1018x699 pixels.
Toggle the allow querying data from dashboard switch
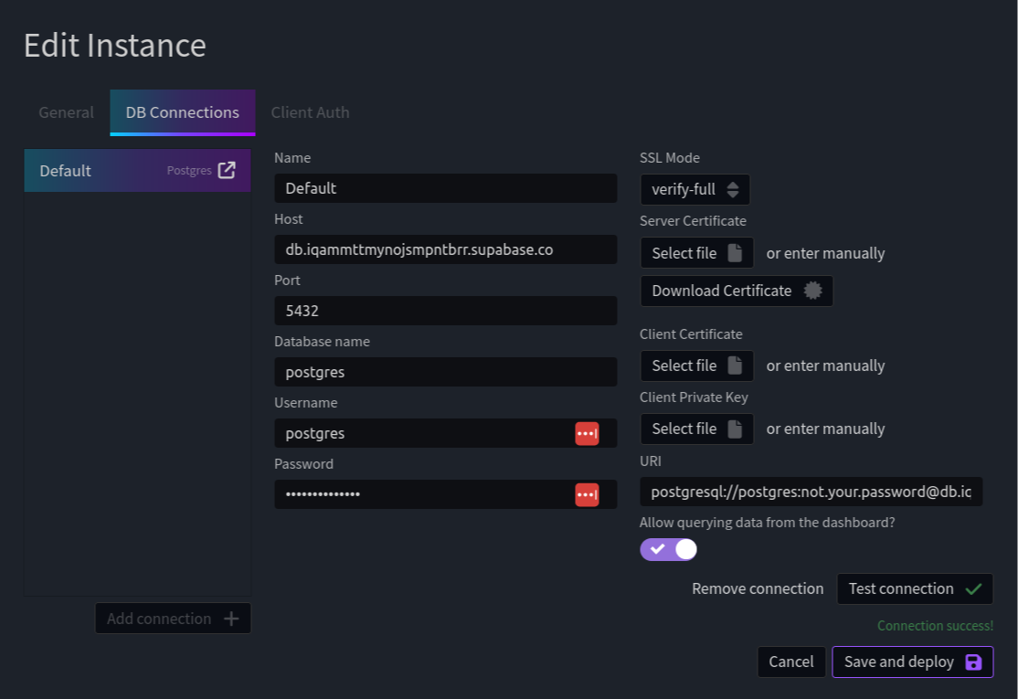(668, 549)
